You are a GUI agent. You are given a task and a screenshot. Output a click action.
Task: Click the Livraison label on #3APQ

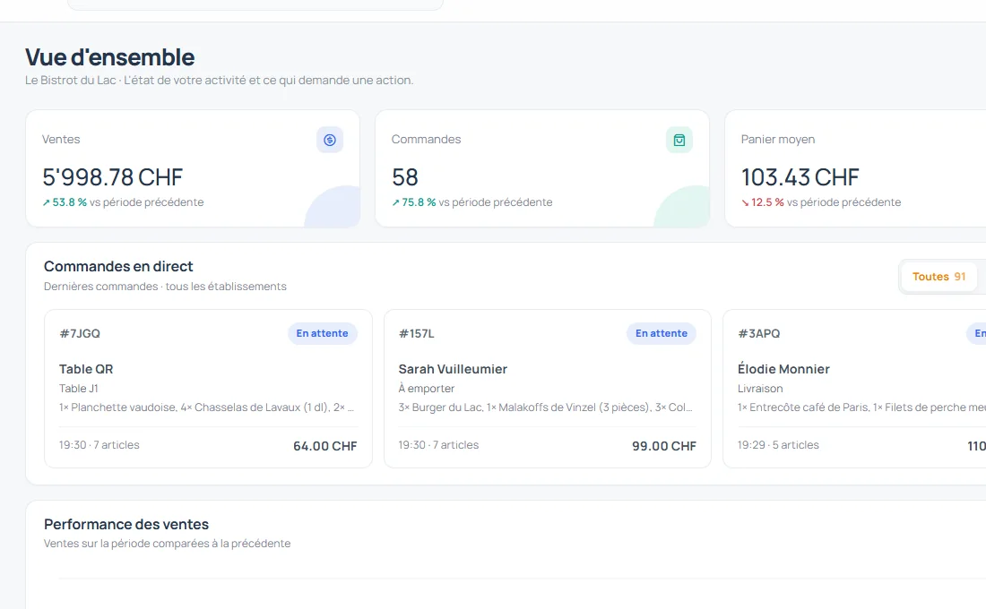pyautogui.click(x=760, y=389)
